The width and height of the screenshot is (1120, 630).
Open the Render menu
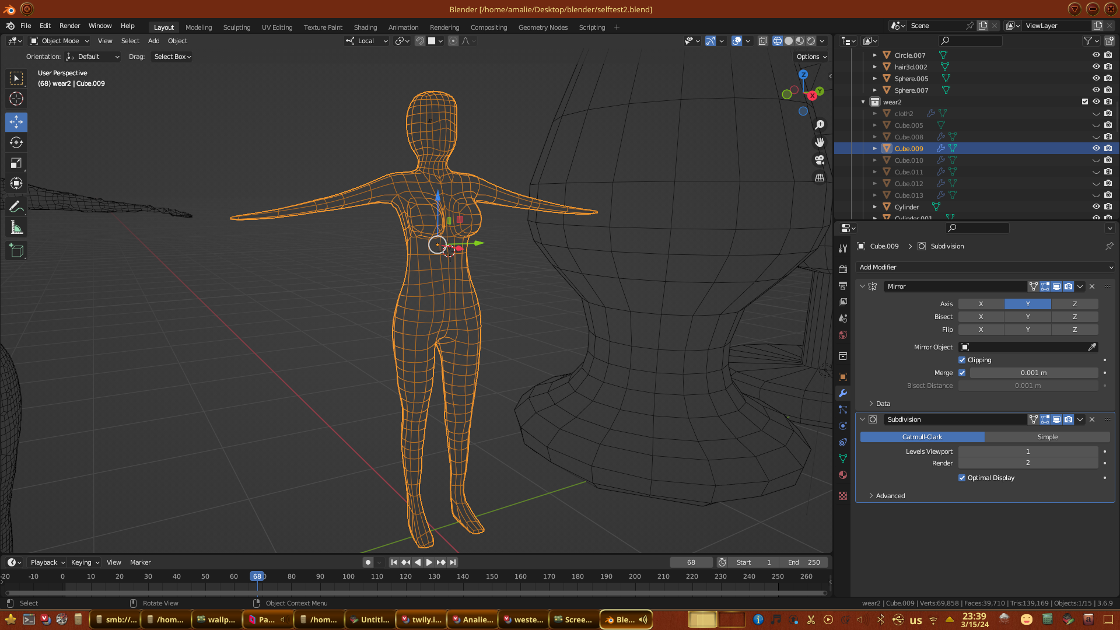point(69,26)
